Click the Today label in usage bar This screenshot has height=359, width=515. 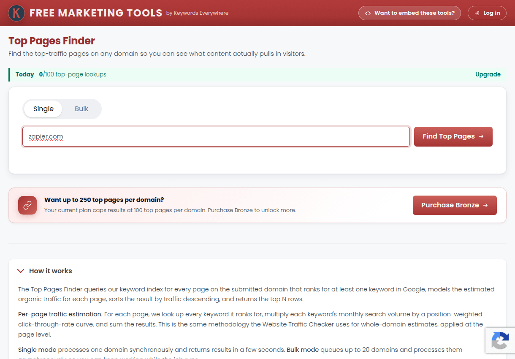click(x=25, y=74)
